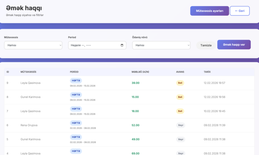Click the Period date input field
The height and width of the screenshot is (155, 259).
click(92, 45)
